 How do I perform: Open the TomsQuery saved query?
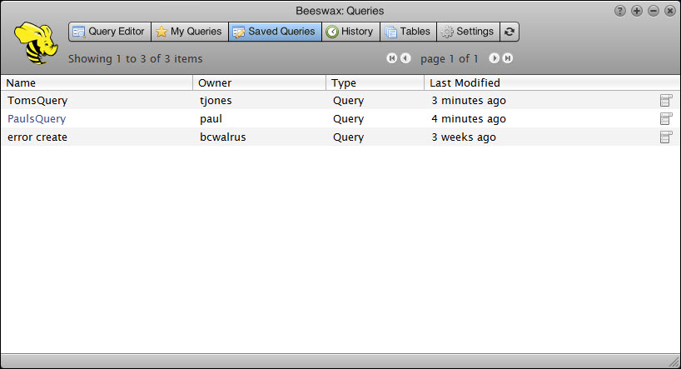[37, 101]
